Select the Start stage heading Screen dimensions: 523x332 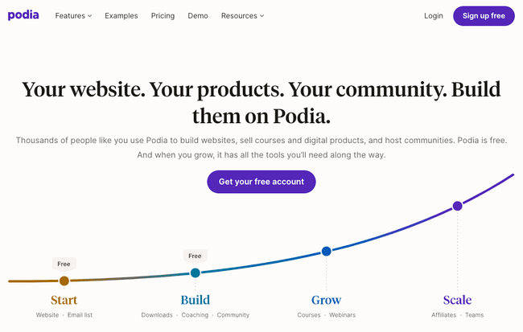64,300
